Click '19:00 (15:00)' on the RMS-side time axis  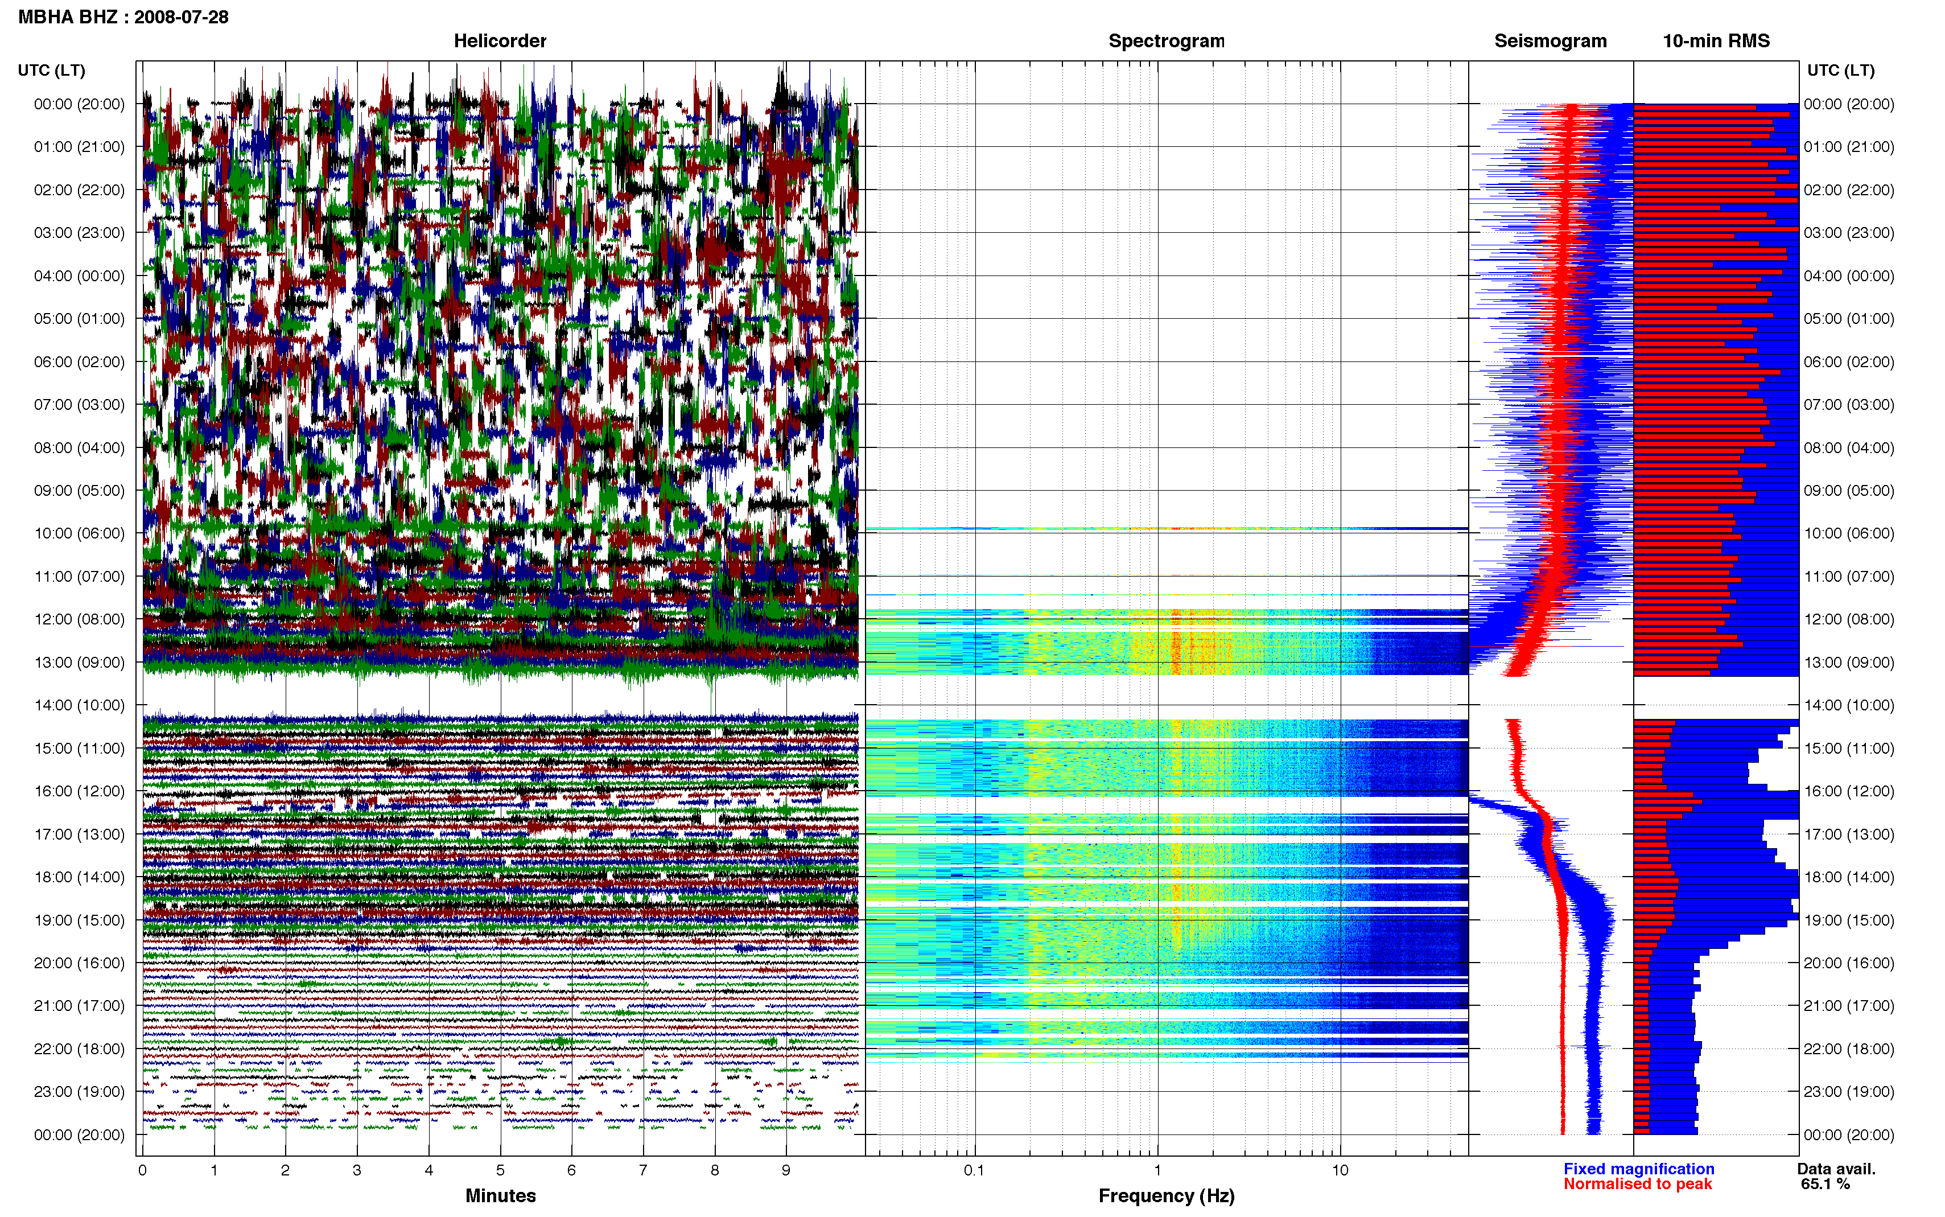pyautogui.click(x=1848, y=920)
